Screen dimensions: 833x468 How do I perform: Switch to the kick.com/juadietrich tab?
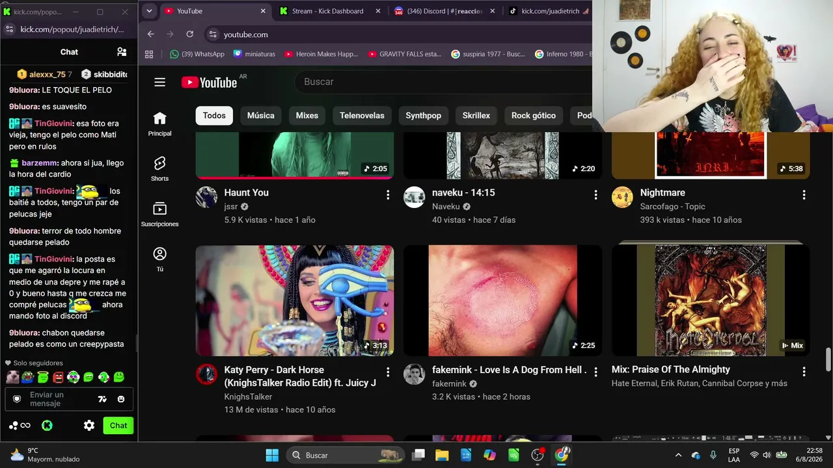point(548,11)
